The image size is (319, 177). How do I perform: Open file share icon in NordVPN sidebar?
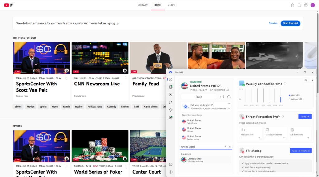click(171, 102)
